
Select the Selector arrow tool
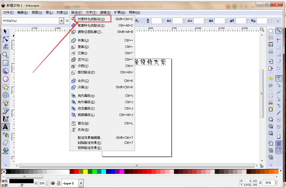coord(5,32)
